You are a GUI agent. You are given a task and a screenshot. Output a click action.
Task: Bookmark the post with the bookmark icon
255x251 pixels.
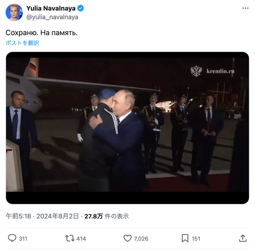click(x=185, y=238)
